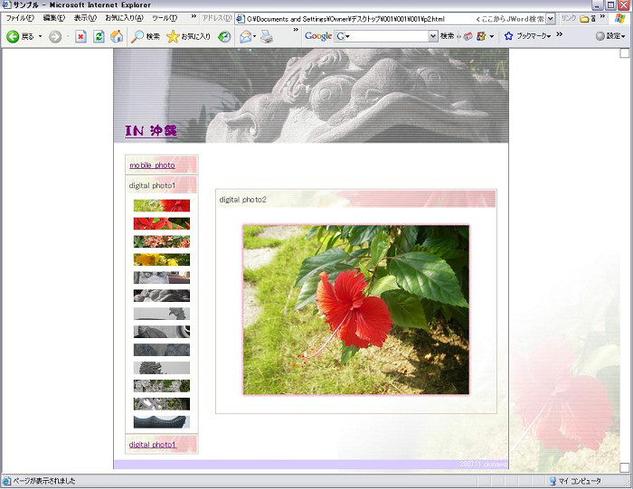Click the folder icon in the Links bar
The height and width of the screenshot is (489, 633).
click(x=584, y=19)
